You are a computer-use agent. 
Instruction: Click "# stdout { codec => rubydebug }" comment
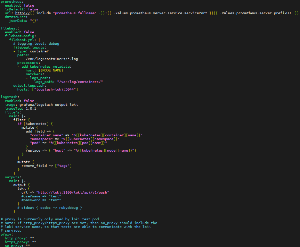pos(50,208)
